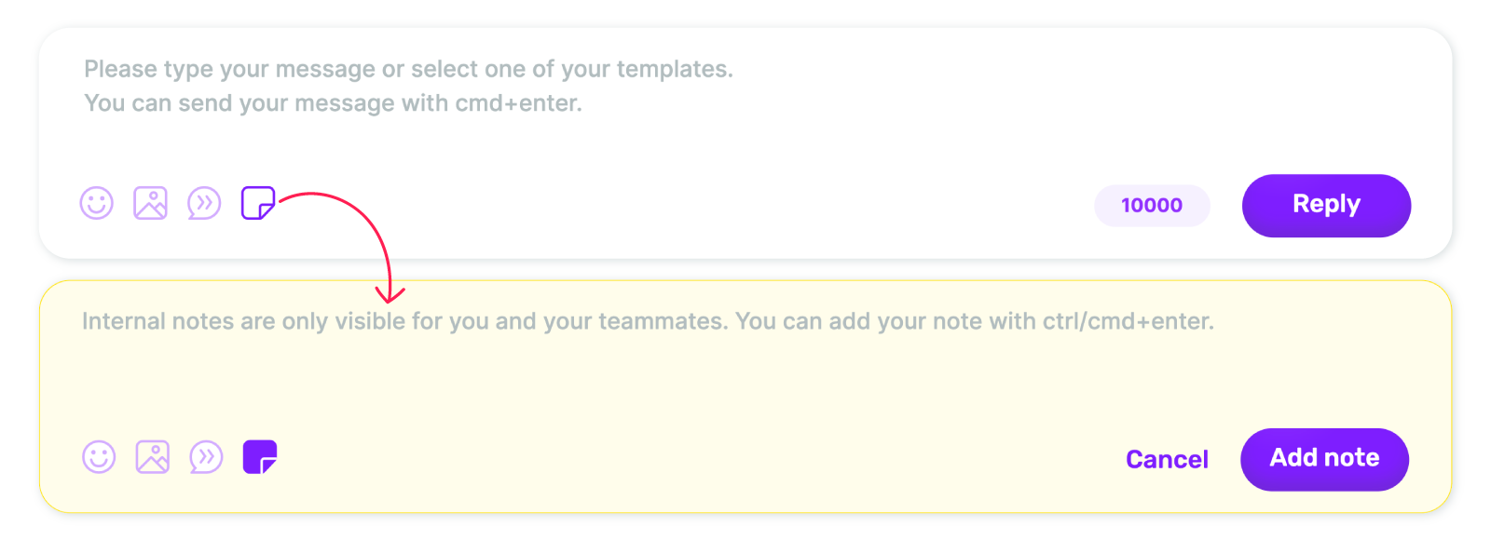
Task: Click the 'Please type your message' placeholder line
Action: point(408,69)
